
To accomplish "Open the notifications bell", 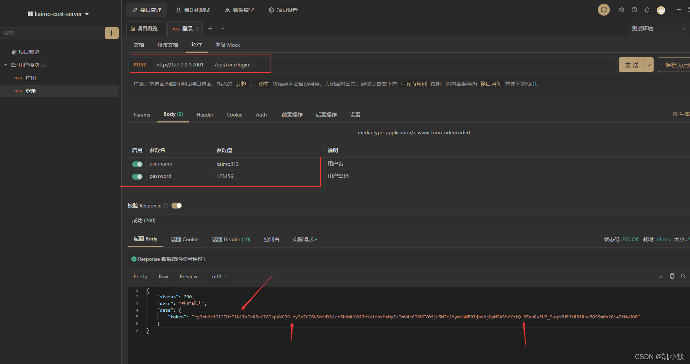I will (x=647, y=10).
